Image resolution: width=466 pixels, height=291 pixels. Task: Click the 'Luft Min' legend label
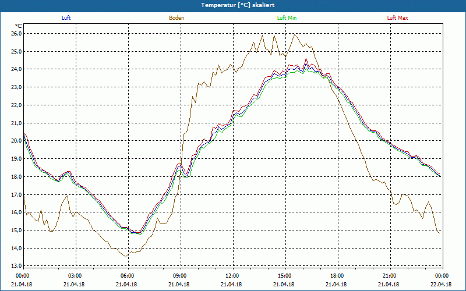287,18
